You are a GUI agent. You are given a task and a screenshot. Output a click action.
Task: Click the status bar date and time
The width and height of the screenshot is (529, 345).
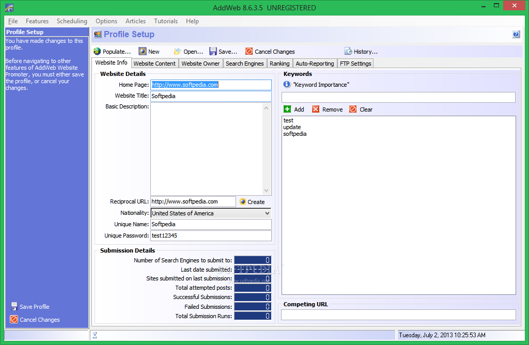442,335
